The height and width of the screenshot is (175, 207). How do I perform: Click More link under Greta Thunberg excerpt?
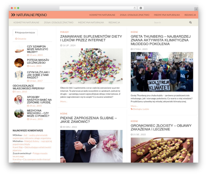(x=134, y=106)
